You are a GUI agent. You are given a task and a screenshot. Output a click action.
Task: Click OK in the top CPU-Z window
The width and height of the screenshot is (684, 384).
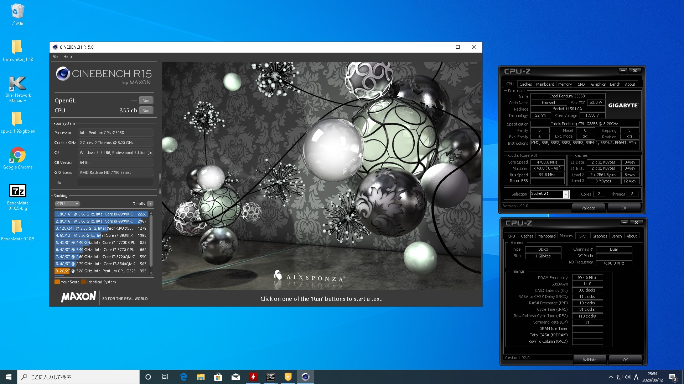(624, 208)
